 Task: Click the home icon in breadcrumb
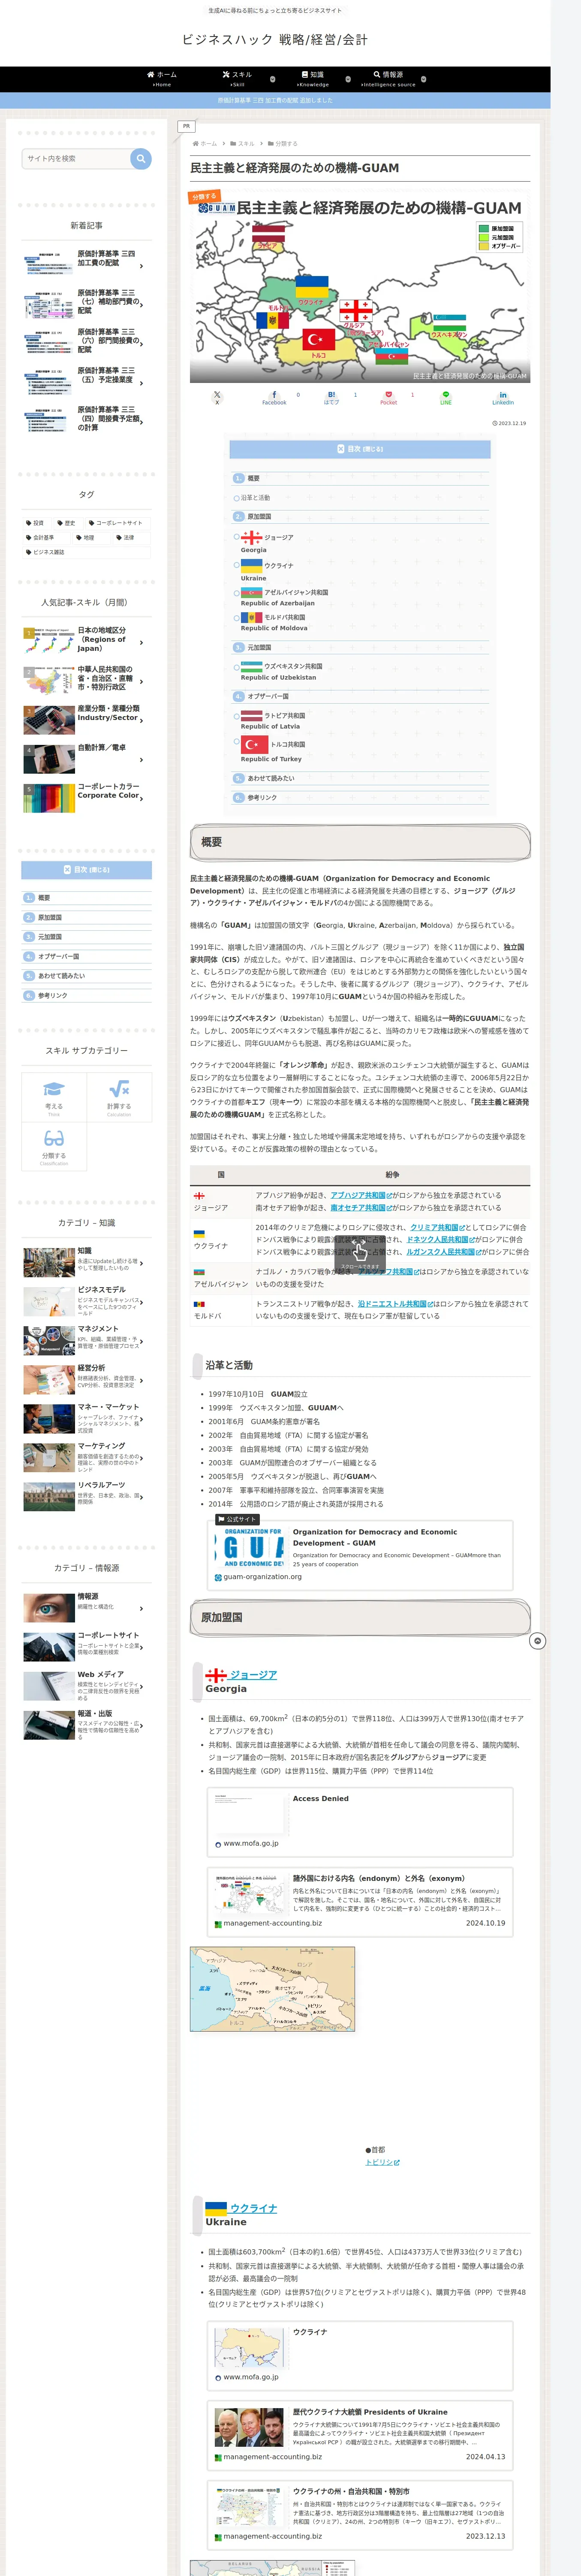[195, 143]
